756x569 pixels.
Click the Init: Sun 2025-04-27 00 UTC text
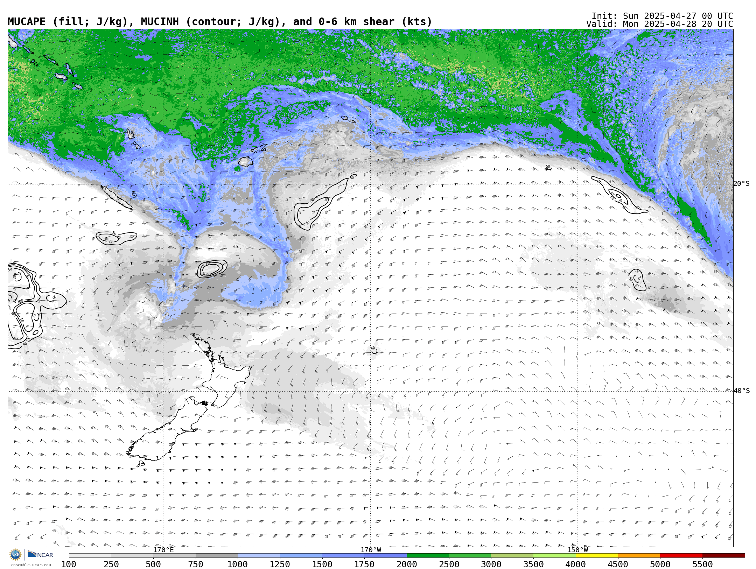[662, 16]
